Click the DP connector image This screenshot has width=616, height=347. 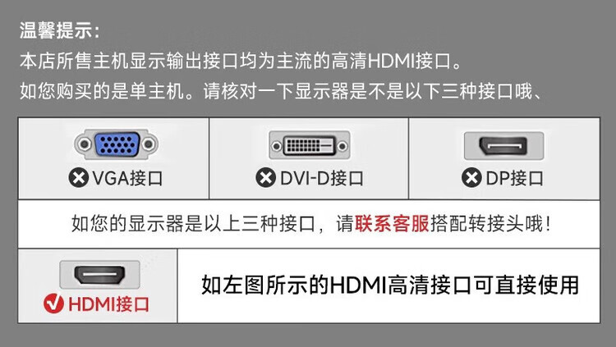pyautogui.click(x=503, y=146)
